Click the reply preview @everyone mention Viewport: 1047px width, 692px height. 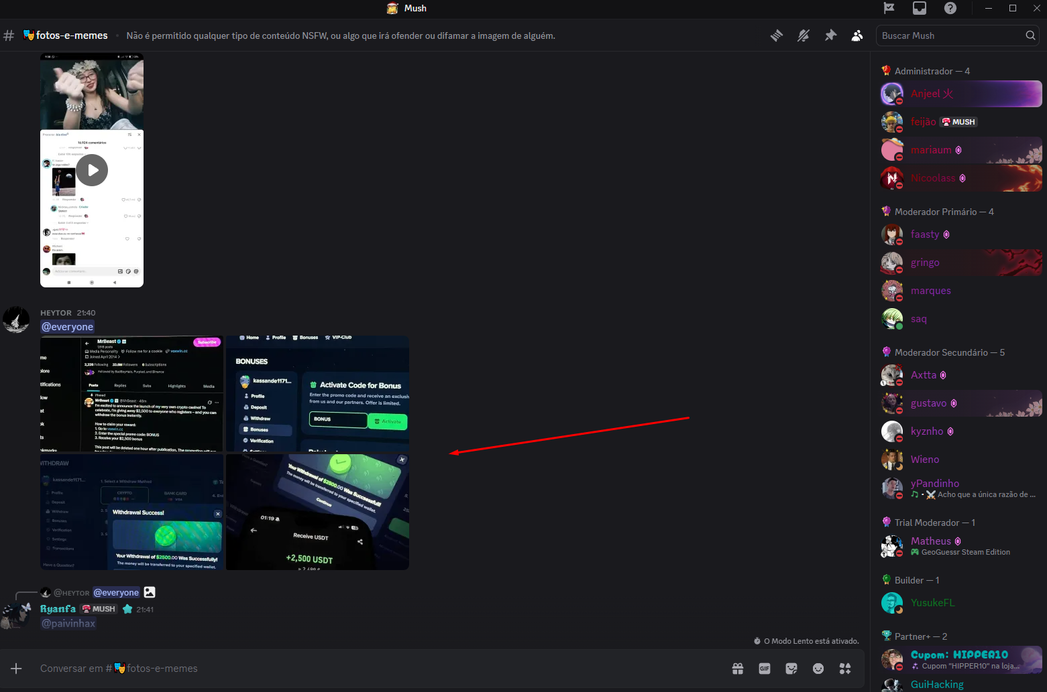(116, 593)
